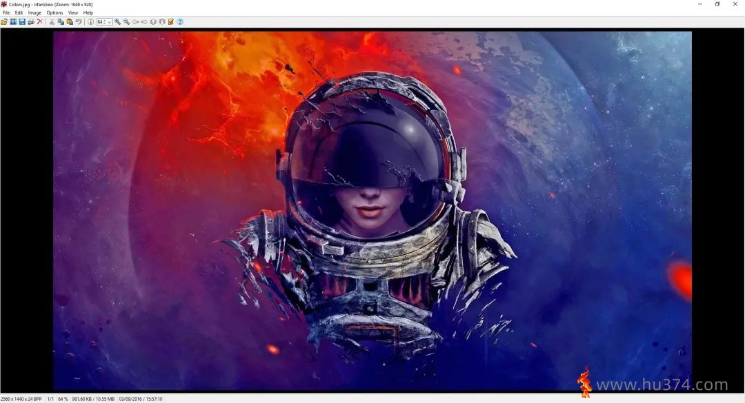The width and height of the screenshot is (745, 403).
Task: Click the displayed astronaut image
Action: pyautogui.click(x=372, y=211)
